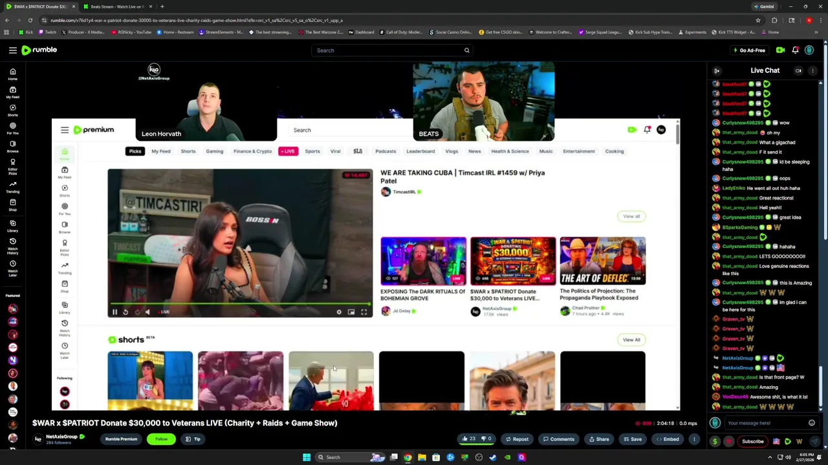Open My Feed in the left sidebar

pyautogui.click(x=12, y=92)
